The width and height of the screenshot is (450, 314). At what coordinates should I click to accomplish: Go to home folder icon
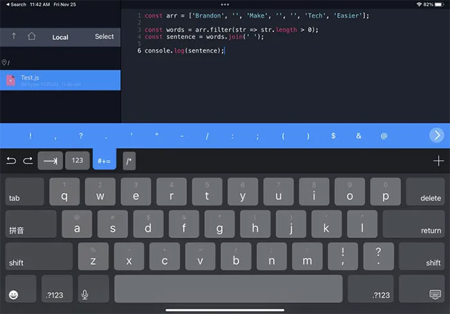tap(32, 37)
